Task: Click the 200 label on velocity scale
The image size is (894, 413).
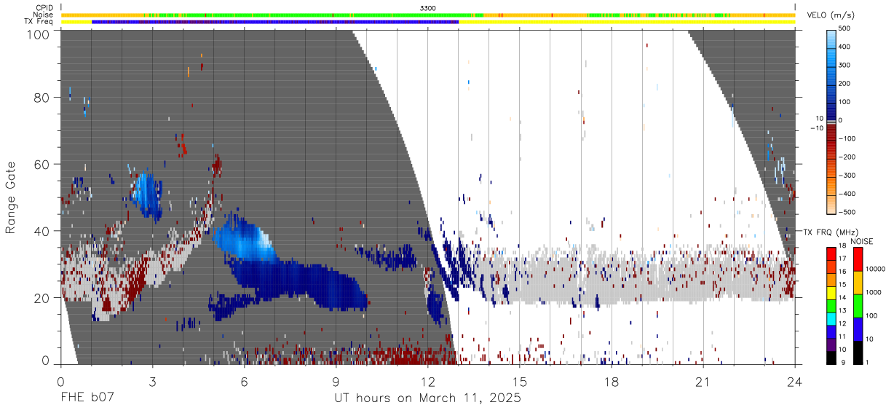Action: (x=844, y=83)
